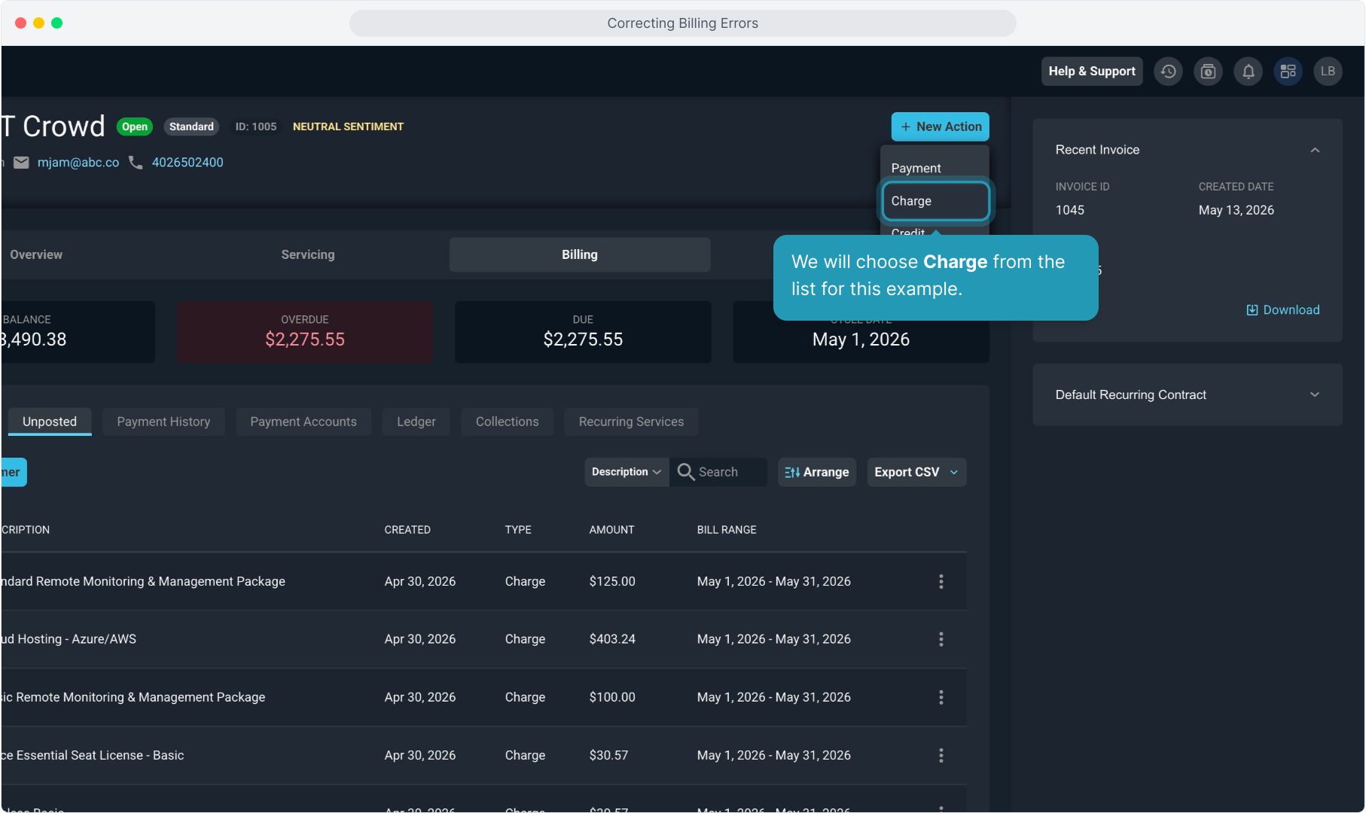The width and height of the screenshot is (1366, 813).
Task: Collapse the Recent Invoice panel
Action: click(x=1315, y=150)
